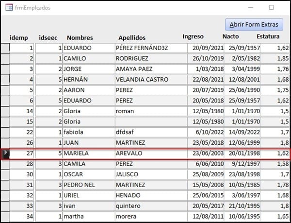This screenshot has height=223, width=291.
Task: Minimize the frmEmpleados window
Action: pos(249,8)
